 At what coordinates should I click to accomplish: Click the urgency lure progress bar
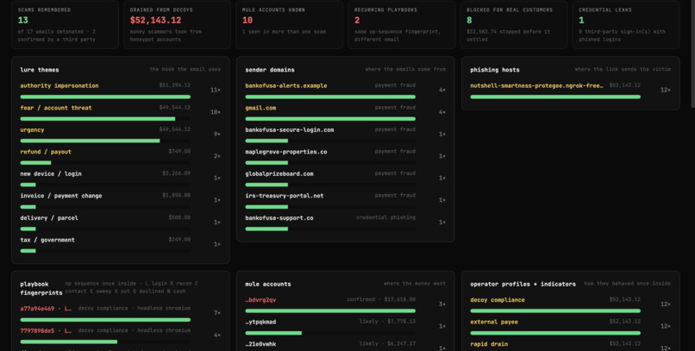pos(105,141)
